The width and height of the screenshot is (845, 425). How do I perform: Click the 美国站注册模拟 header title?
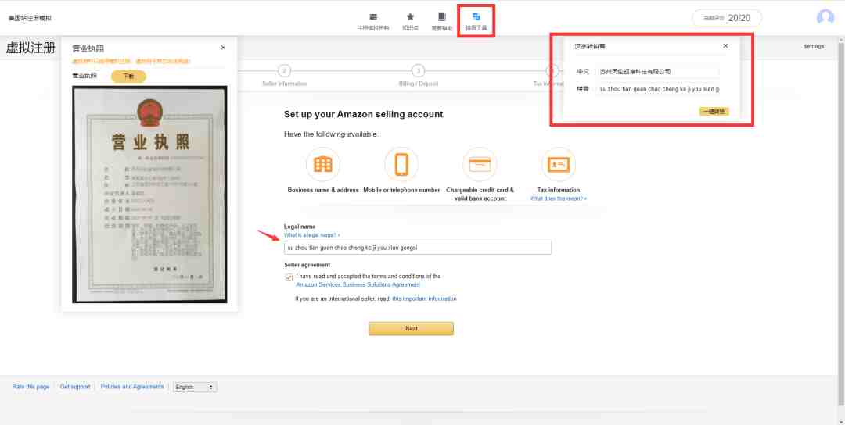click(x=30, y=18)
